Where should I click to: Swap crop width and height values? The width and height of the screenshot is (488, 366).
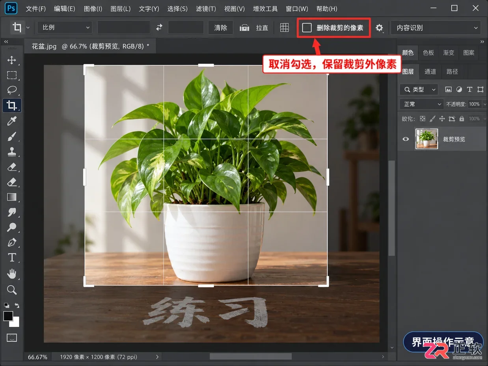[159, 27]
